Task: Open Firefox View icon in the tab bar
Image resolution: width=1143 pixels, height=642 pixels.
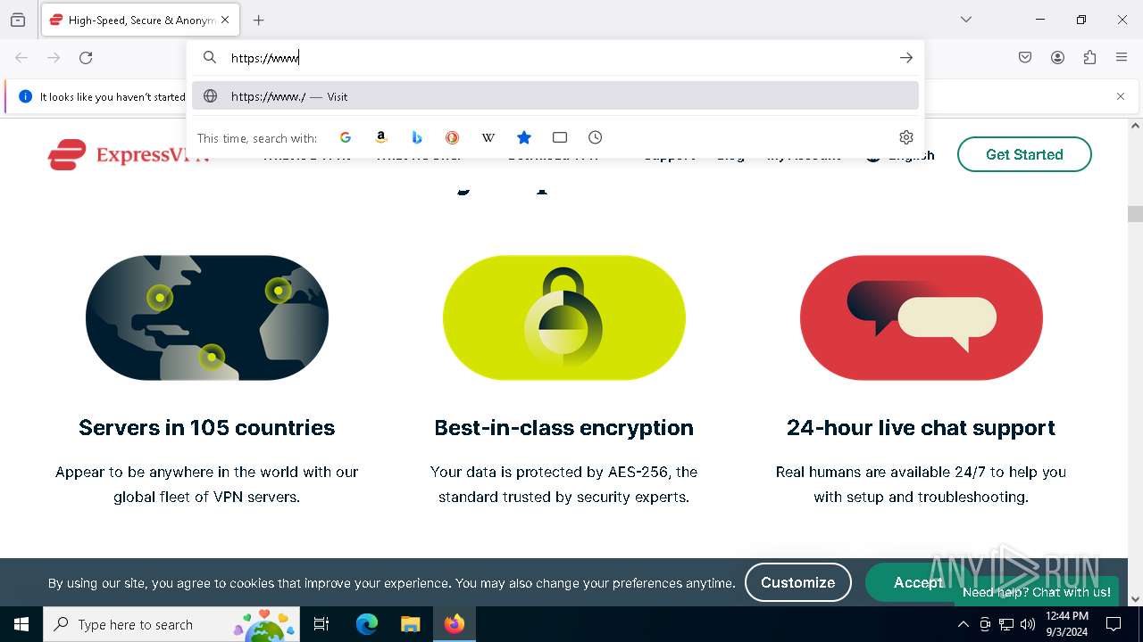Action: [x=18, y=20]
